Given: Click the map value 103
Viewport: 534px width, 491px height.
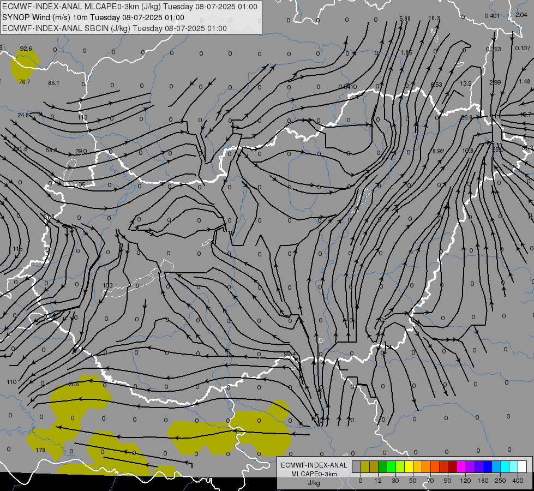Looking at the screenshot, I should (x=107, y=285).
